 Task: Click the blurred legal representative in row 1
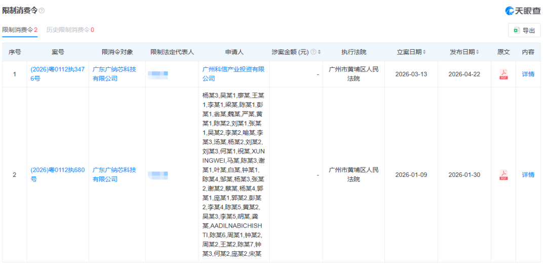tap(158, 74)
